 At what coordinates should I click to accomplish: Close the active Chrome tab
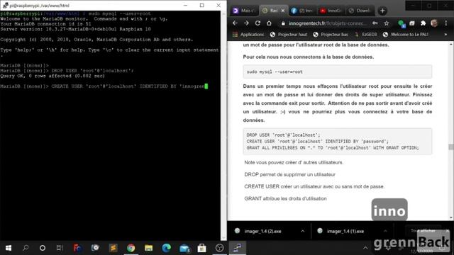pyautogui.click(x=283, y=11)
